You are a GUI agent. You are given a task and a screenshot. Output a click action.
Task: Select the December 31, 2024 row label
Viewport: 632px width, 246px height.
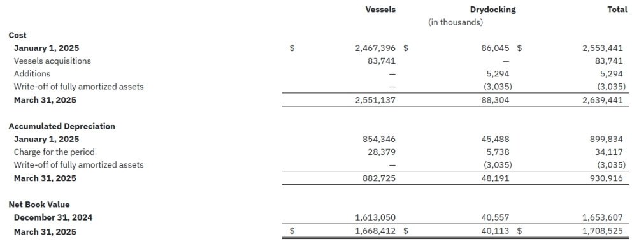click(54, 217)
